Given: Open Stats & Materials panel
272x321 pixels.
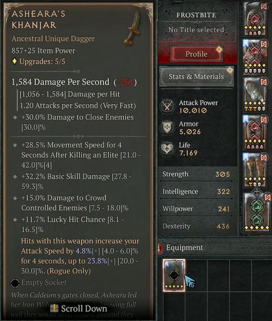Looking at the screenshot, I should [196, 77].
